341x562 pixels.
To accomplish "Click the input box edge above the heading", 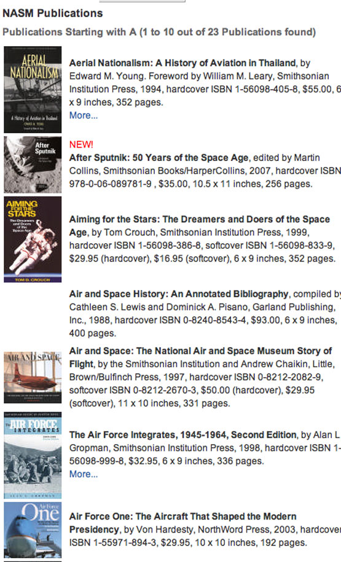I will coord(142,1).
